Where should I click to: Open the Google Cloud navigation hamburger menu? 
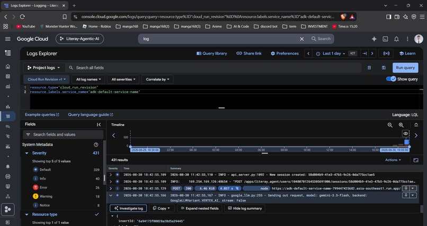7,39
